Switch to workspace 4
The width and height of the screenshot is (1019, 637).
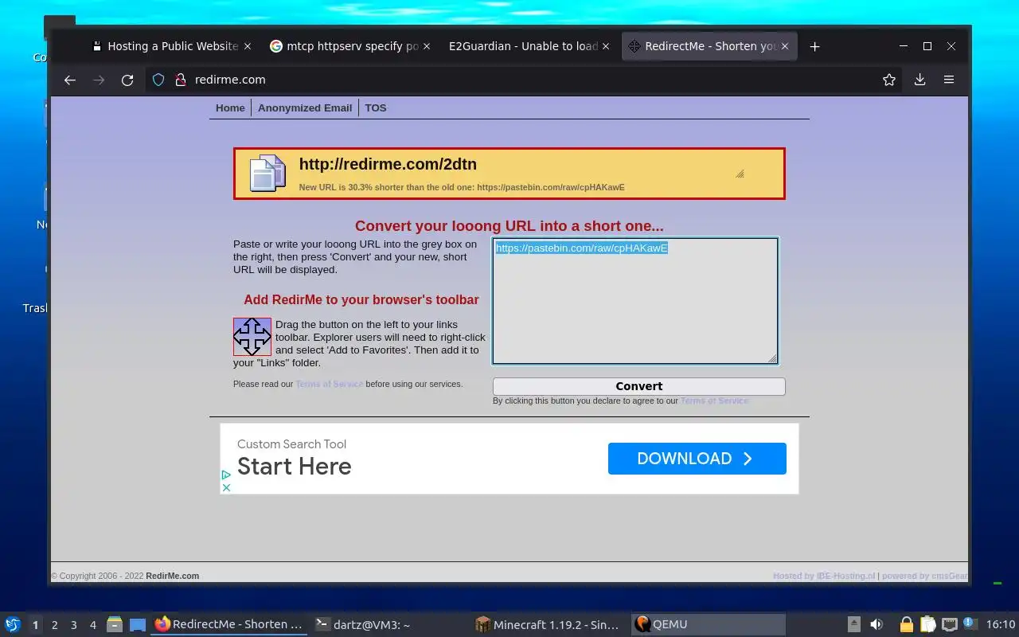tap(93, 625)
